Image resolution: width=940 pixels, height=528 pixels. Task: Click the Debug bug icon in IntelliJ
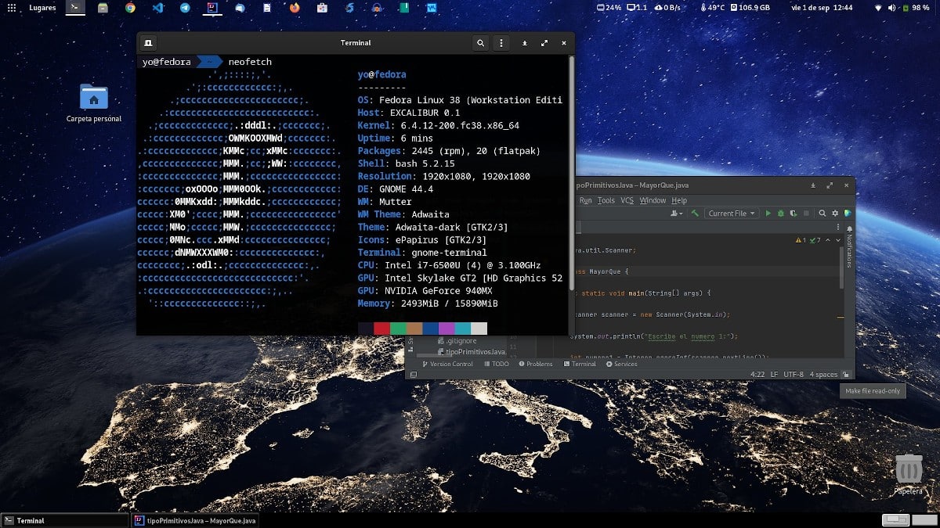pyautogui.click(x=781, y=213)
